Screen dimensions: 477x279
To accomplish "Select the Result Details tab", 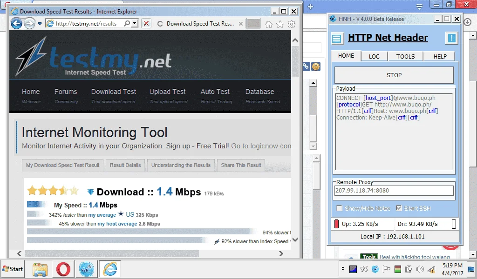I will click(125, 165).
